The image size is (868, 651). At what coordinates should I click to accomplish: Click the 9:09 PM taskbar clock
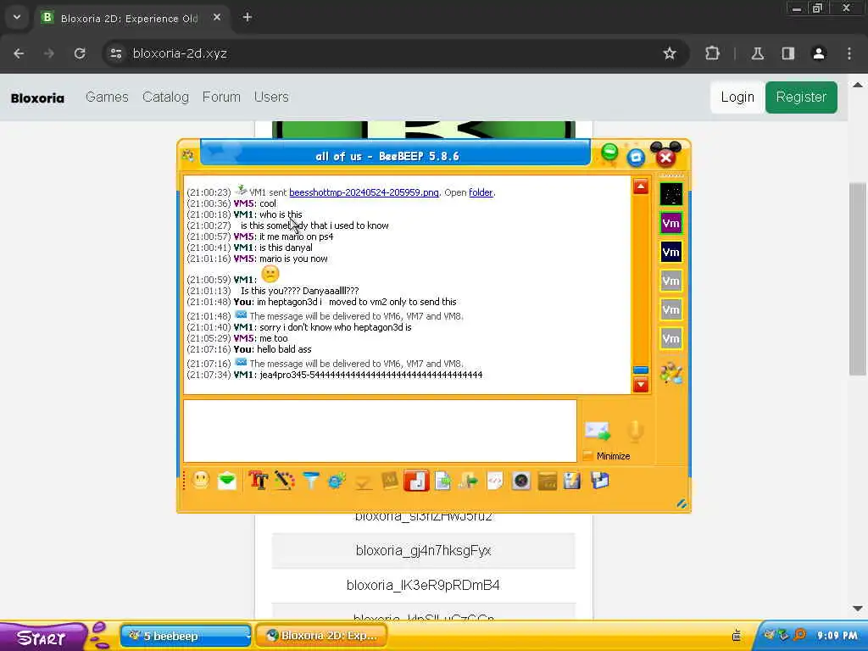837,636
